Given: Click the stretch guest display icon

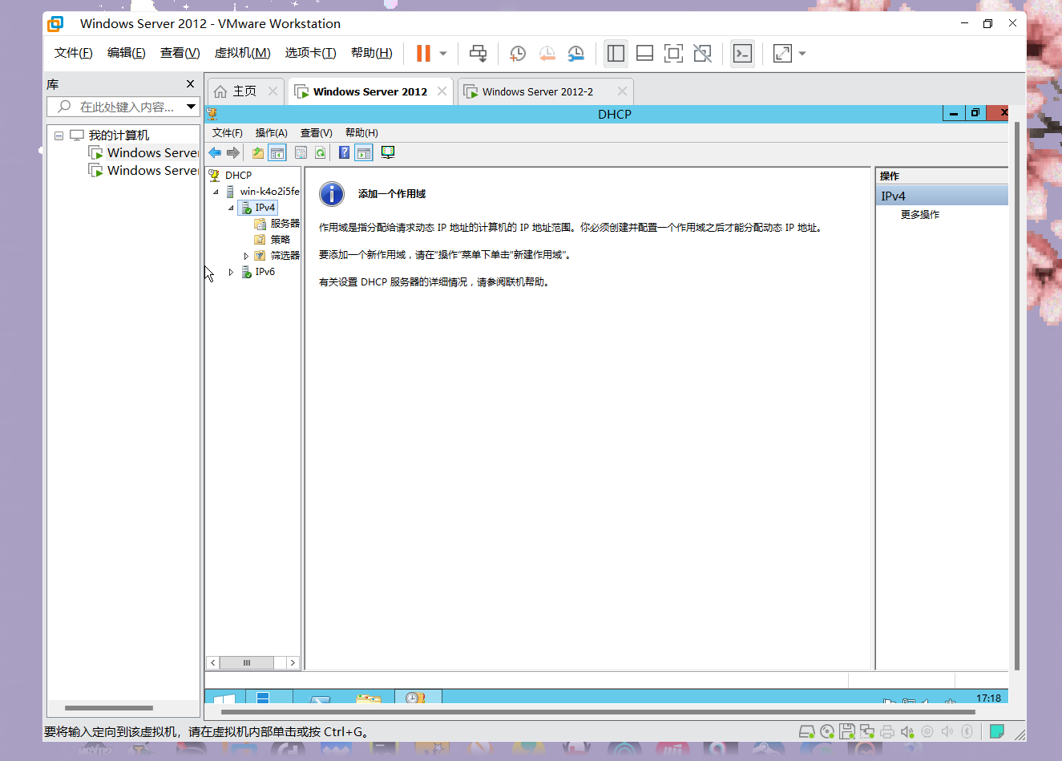Looking at the screenshot, I should tap(782, 54).
